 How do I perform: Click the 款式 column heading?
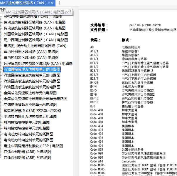pos(127,40)
